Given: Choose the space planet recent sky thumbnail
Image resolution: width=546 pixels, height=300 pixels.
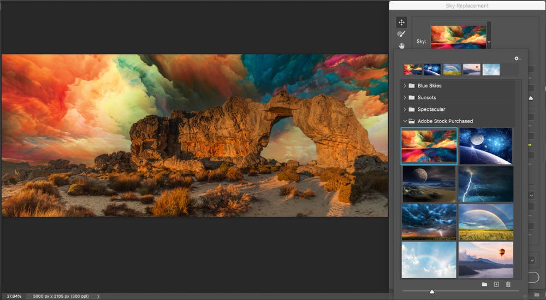Looking at the screenshot, I should [x=432, y=69].
